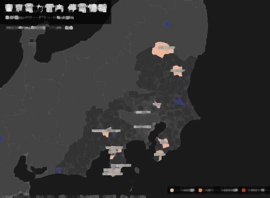The height and width of the screenshot is (198, 270).
Task: Click the pale outage area near the northeast coast
Action: tap(178, 71)
